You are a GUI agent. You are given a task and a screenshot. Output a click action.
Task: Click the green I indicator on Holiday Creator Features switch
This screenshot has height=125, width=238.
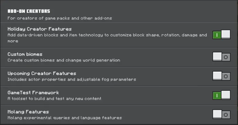tap(217, 35)
